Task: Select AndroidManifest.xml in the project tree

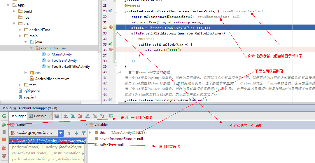Action: [x=52, y=79]
